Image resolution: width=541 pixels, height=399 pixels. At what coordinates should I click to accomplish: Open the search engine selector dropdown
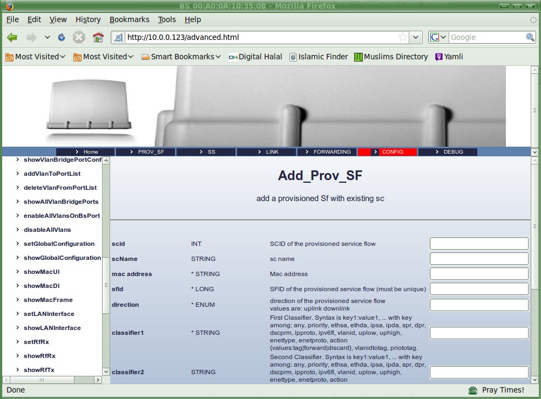[x=438, y=37]
